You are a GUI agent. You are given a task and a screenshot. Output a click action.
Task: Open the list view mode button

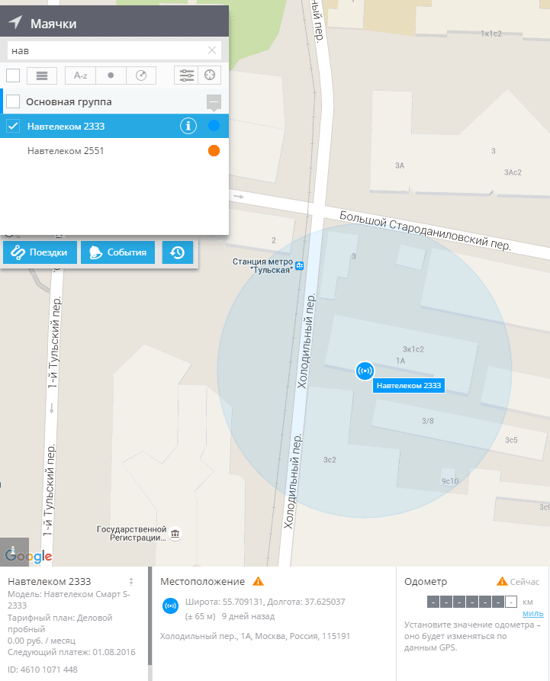tap(42, 75)
